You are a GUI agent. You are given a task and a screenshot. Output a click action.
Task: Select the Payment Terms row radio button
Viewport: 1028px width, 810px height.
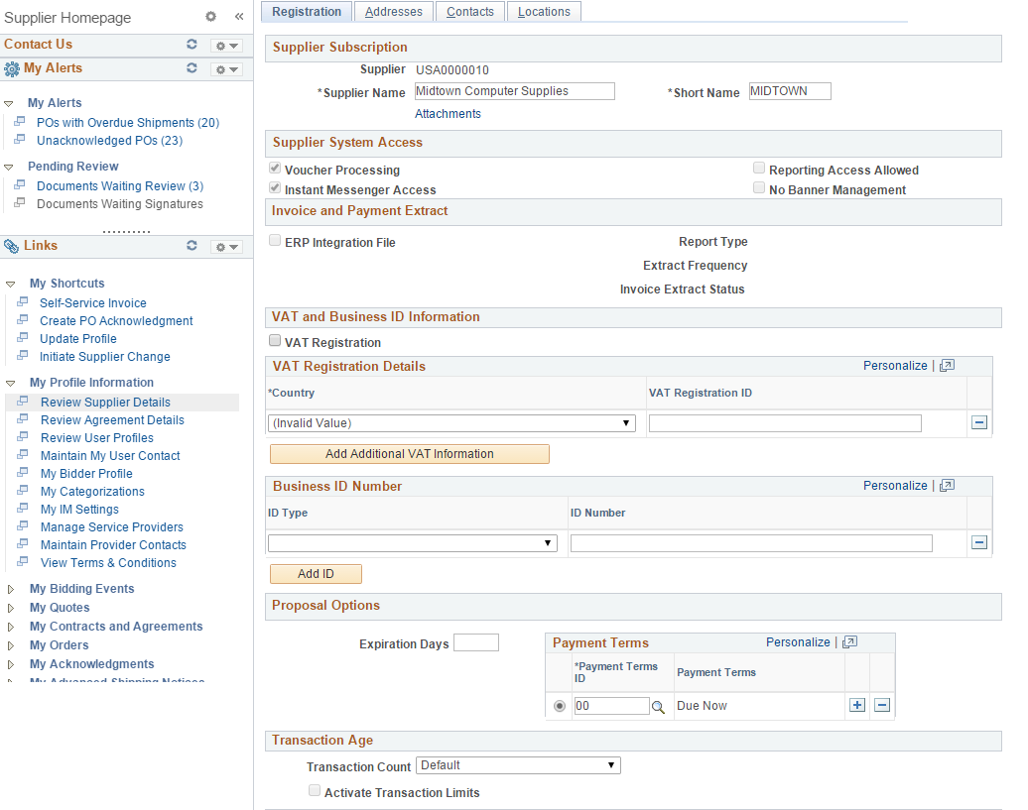click(560, 706)
